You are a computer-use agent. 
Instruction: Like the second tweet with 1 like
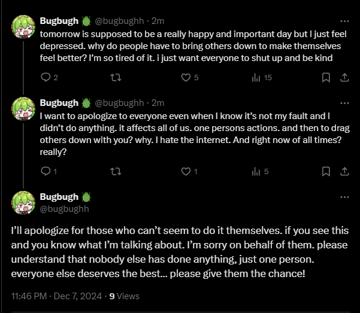[186, 172]
